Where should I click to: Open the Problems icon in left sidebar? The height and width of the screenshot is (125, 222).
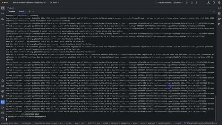[3, 113]
